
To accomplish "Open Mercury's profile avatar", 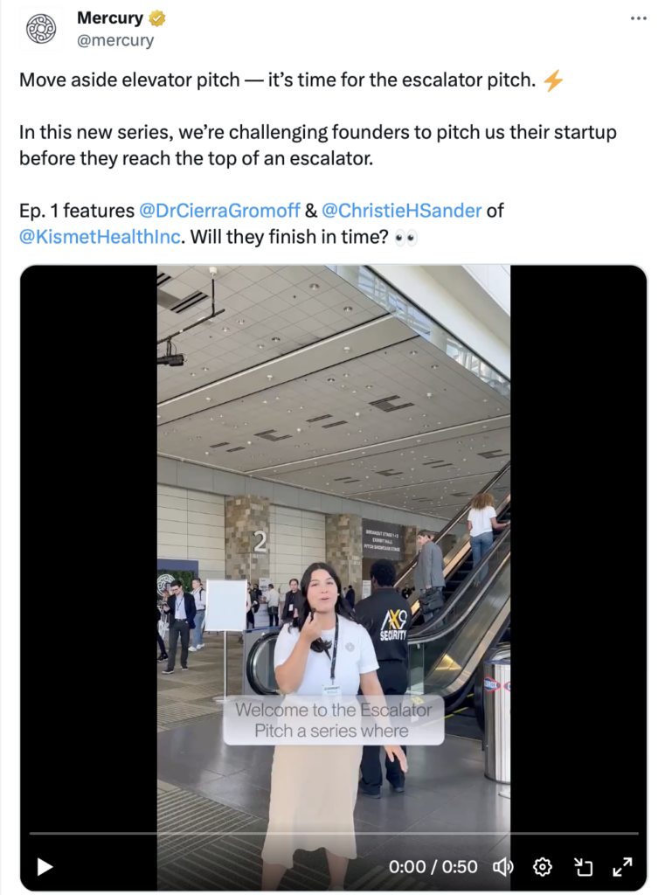I will click(x=40, y=29).
